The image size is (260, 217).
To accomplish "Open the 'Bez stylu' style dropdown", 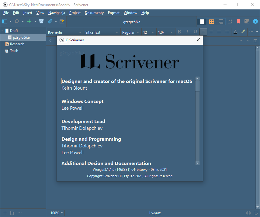I will (65, 33).
